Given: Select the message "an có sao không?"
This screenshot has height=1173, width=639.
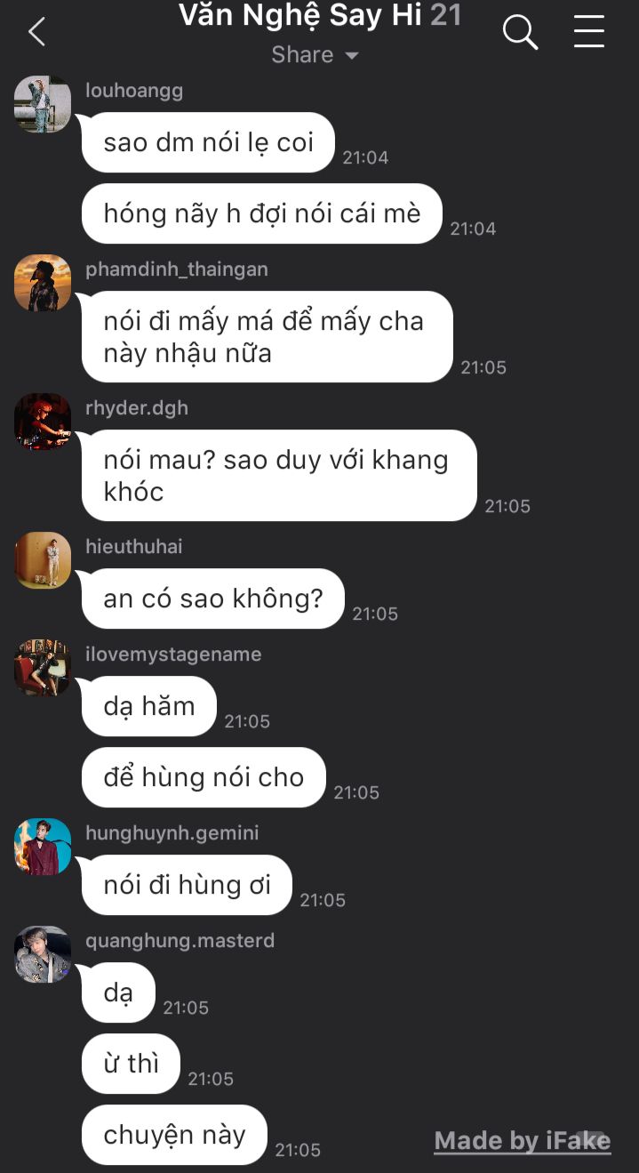Looking at the screenshot, I should 212,599.
